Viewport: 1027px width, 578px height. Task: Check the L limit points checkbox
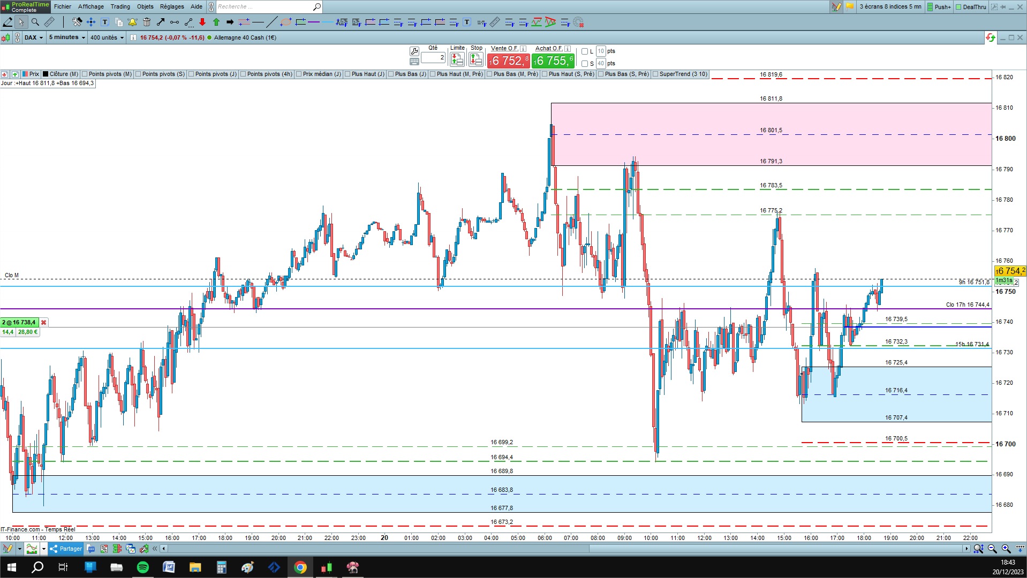tap(585, 51)
